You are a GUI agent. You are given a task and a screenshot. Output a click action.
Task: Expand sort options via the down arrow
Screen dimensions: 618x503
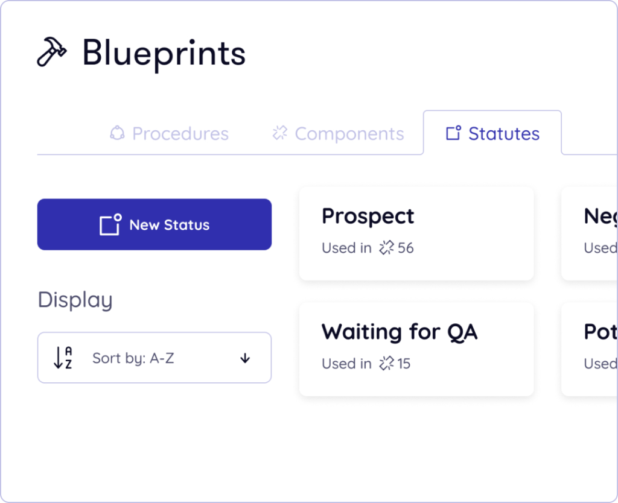[244, 358]
